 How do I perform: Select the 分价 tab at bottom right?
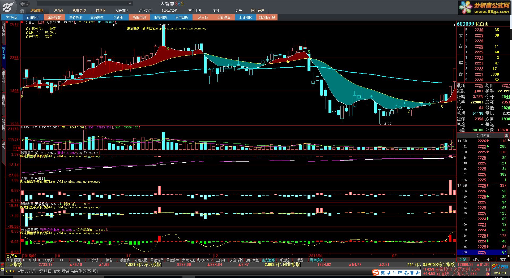pyautogui.click(x=489, y=259)
